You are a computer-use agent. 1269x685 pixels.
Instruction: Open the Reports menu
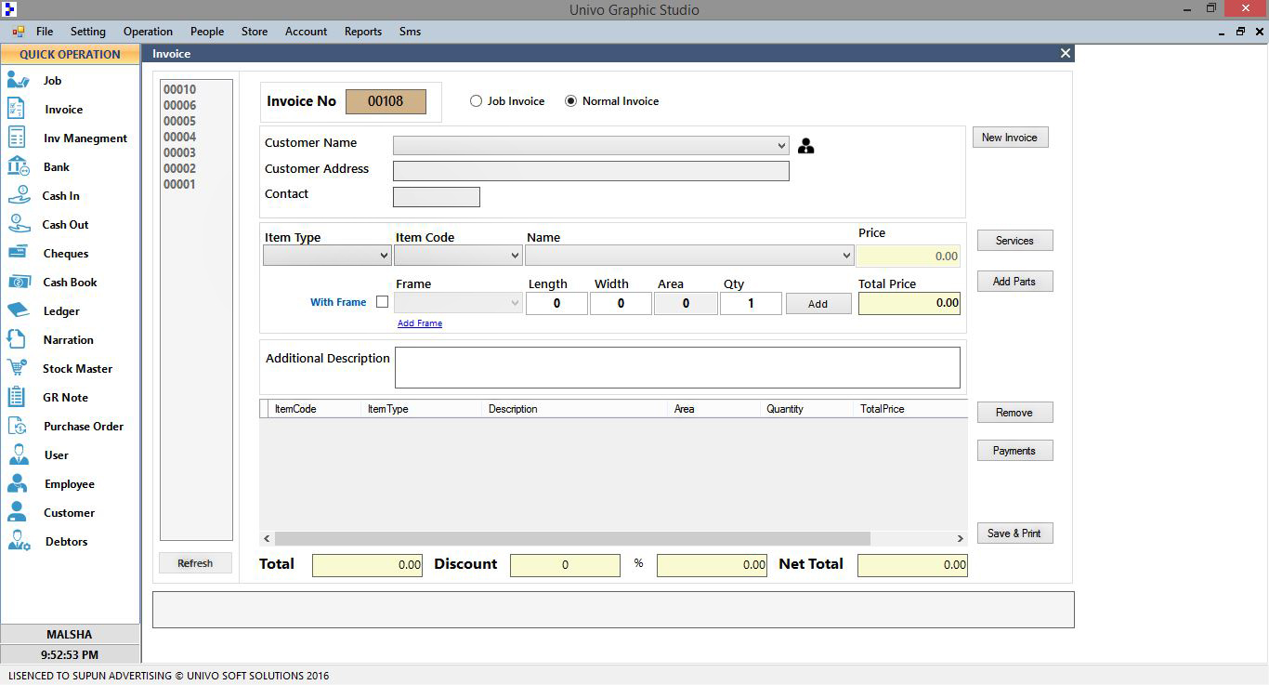(x=362, y=32)
